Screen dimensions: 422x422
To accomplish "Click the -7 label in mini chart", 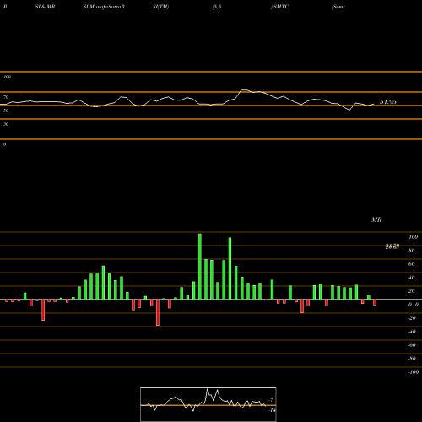I will click(x=271, y=400).
